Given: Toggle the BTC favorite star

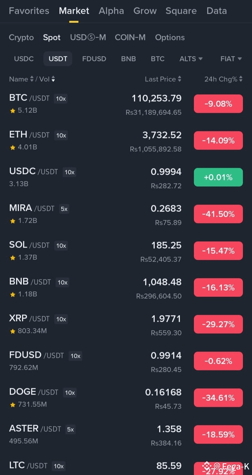Looking at the screenshot, I should tap(13, 111).
